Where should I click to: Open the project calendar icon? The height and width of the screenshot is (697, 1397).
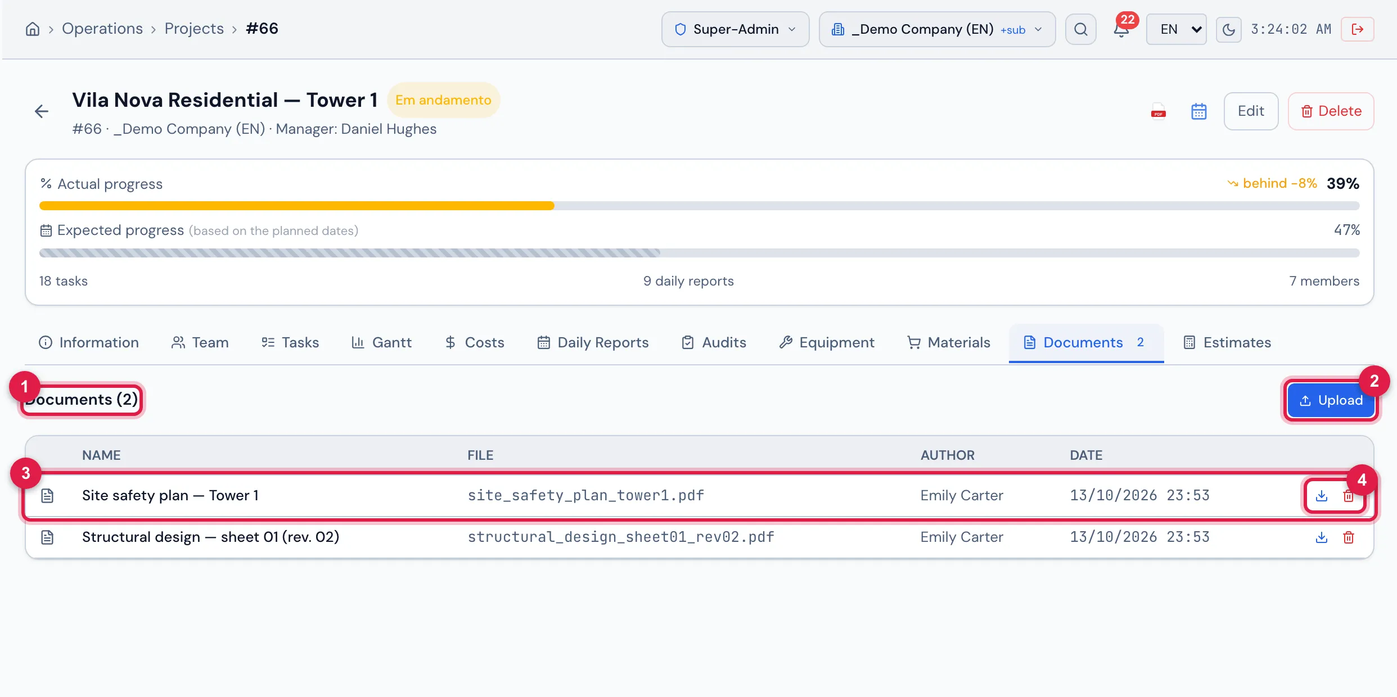tap(1199, 111)
